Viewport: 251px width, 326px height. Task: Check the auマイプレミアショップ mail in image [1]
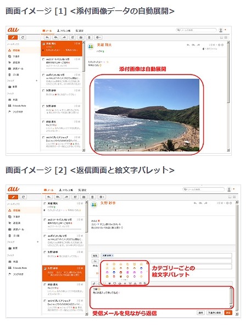(43, 137)
